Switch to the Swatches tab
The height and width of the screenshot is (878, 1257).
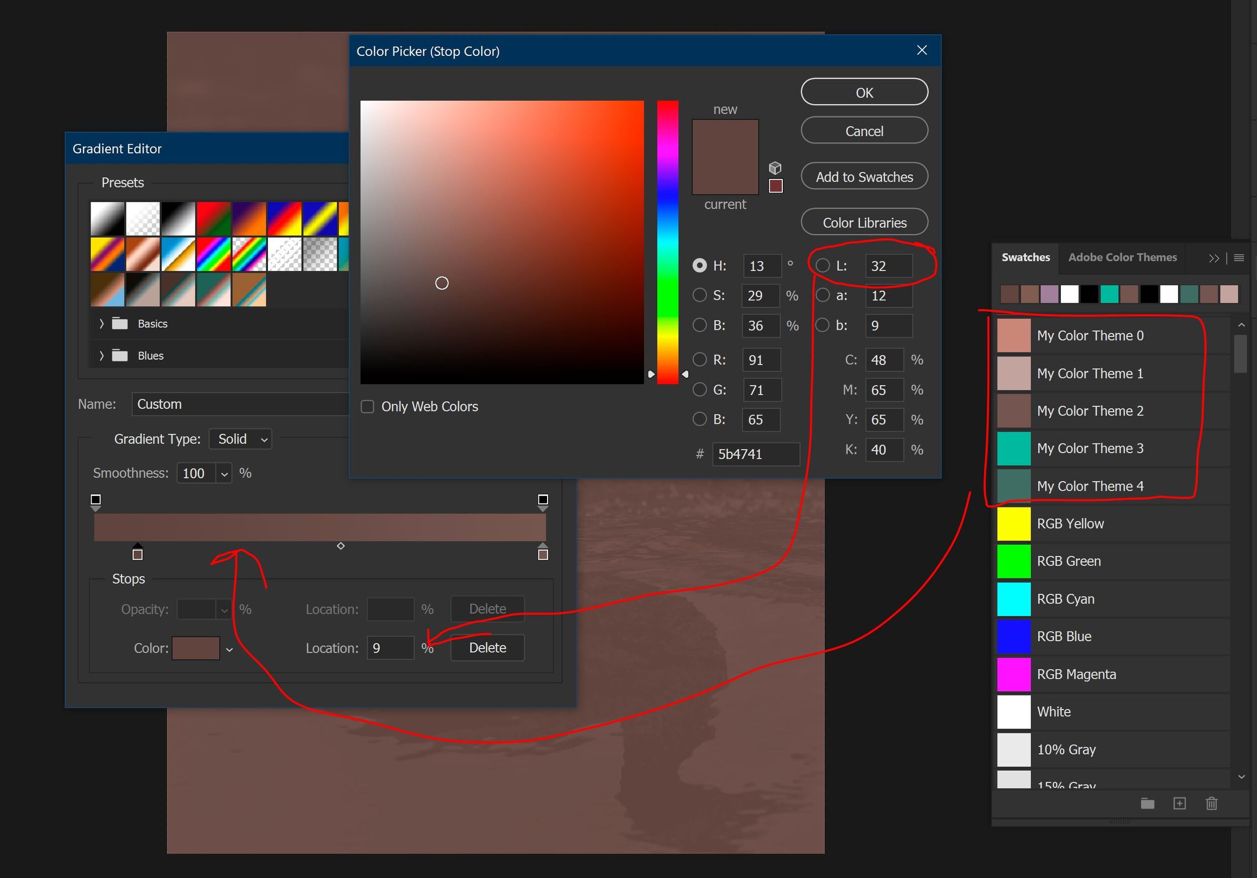point(1026,257)
